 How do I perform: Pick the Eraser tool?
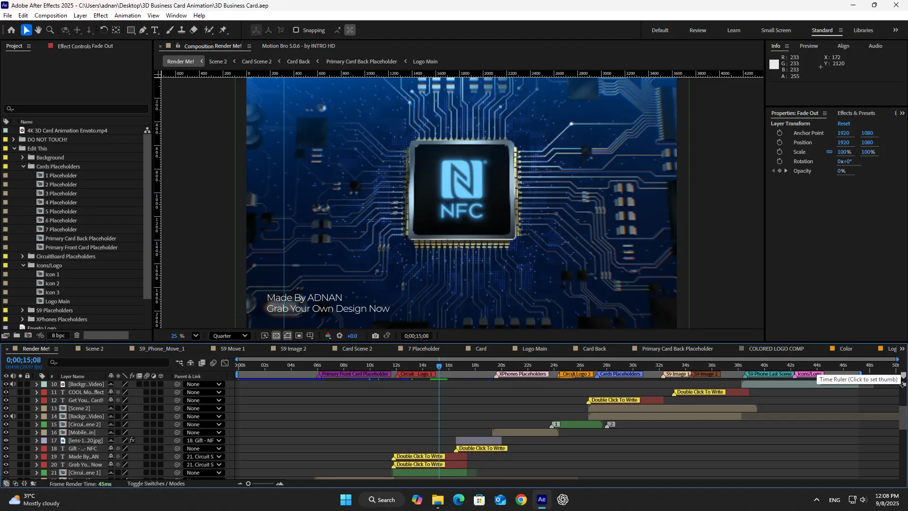pyautogui.click(x=194, y=30)
